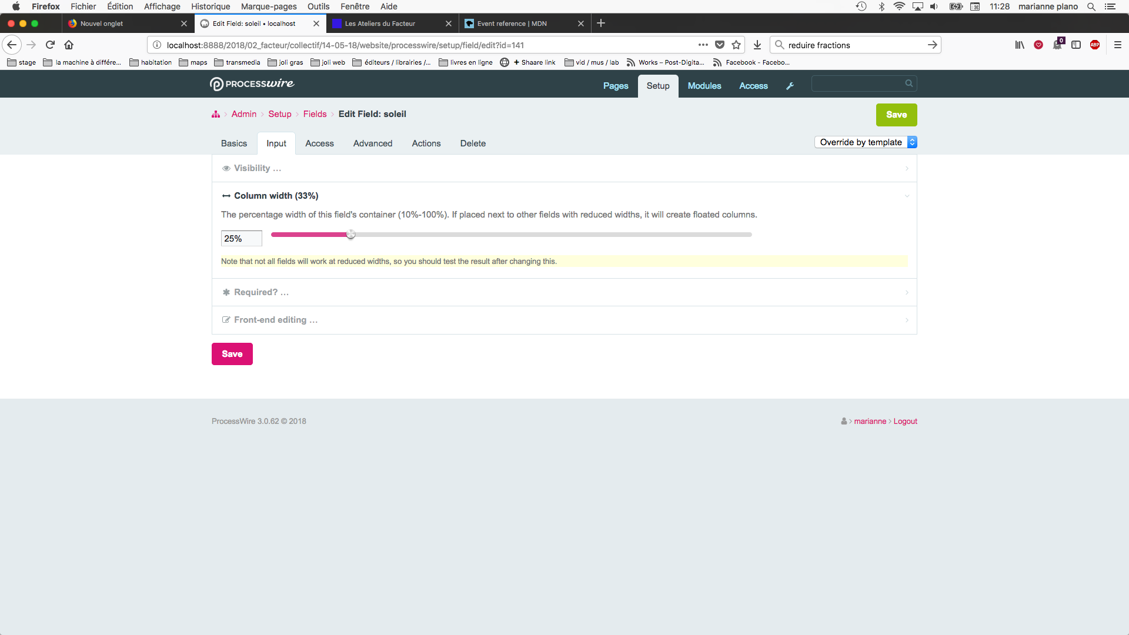Screen dimensions: 1129x635
Task: Click the browser reload button
Action: 50,45
